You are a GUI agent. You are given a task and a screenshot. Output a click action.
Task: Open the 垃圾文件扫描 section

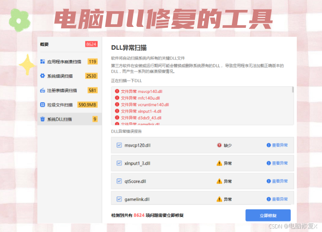(69, 105)
